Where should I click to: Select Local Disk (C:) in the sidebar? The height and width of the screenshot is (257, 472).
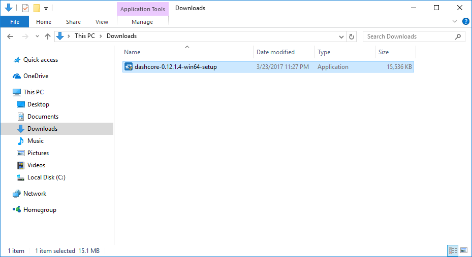[x=46, y=177]
